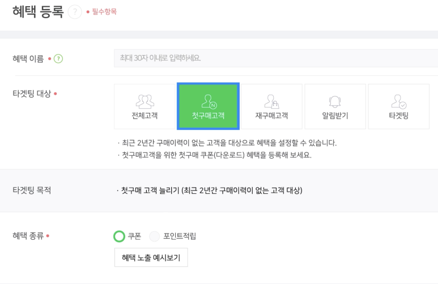
Task: Choose the 첫구매고객 new-customer icon
Action: click(x=209, y=101)
